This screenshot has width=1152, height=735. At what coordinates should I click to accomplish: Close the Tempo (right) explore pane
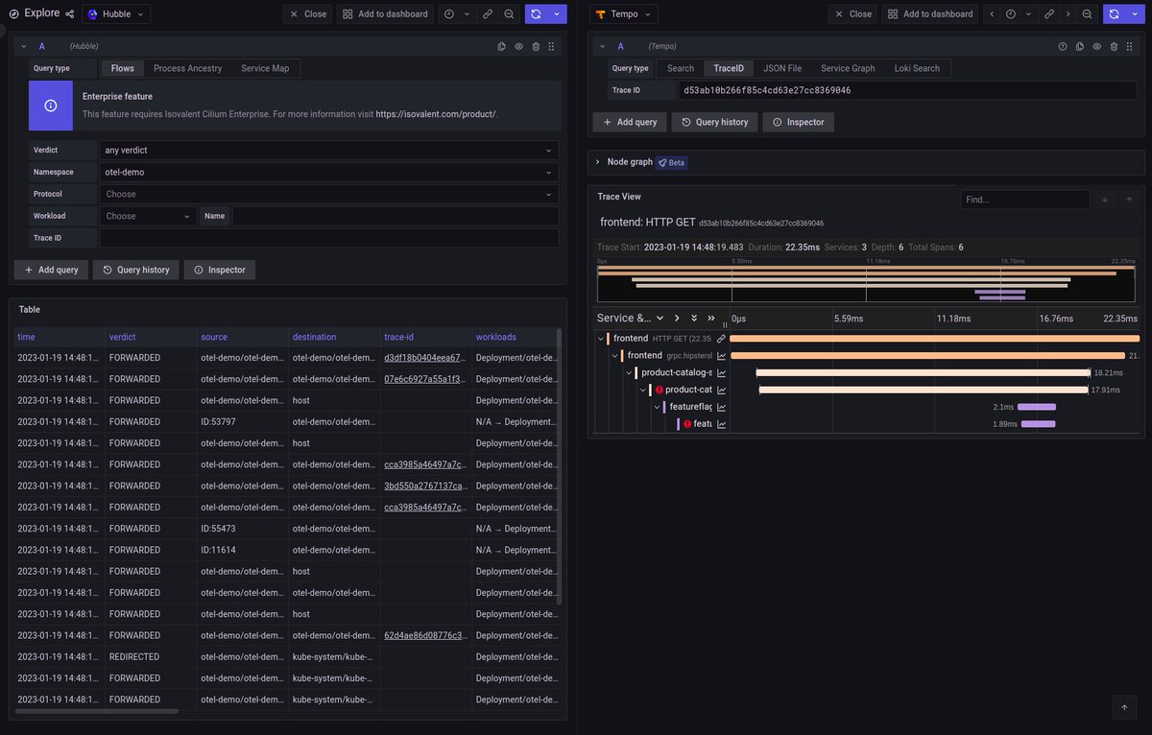(x=852, y=13)
